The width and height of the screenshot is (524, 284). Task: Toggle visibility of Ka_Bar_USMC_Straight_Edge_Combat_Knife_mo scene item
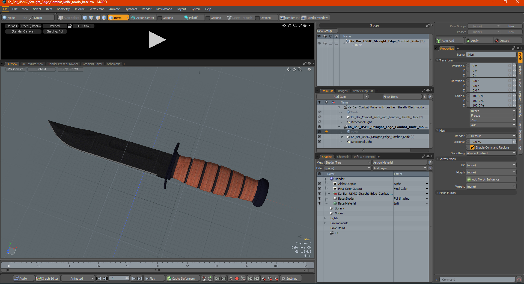pos(319,127)
